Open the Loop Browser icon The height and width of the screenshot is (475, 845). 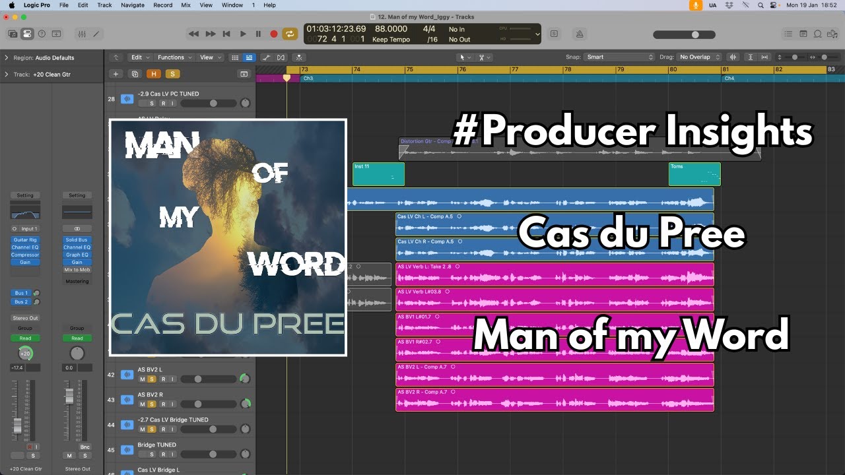coord(818,34)
